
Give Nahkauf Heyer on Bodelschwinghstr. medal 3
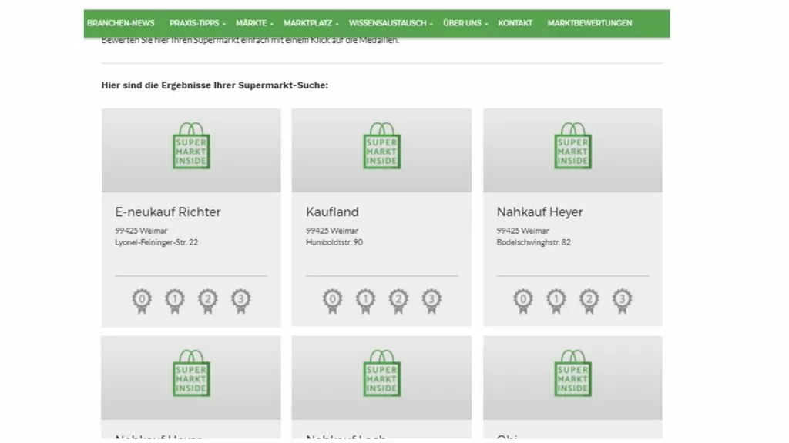(622, 301)
